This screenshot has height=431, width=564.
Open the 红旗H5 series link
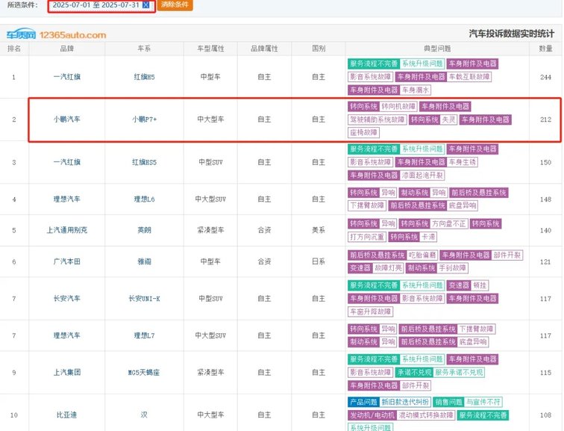144,77
